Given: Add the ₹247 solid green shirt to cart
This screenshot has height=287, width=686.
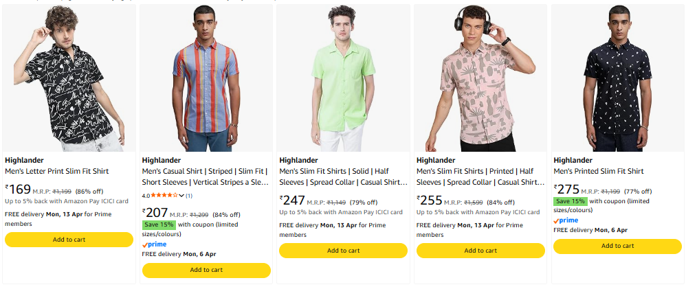Looking at the screenshot, I should click(343, 251).
